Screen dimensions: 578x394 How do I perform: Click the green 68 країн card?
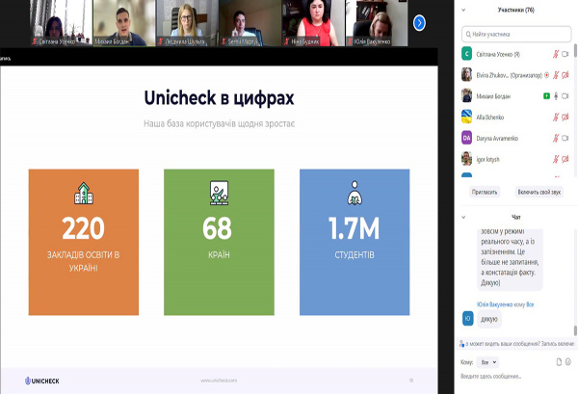pyautogui.click(x=219, y=242)
